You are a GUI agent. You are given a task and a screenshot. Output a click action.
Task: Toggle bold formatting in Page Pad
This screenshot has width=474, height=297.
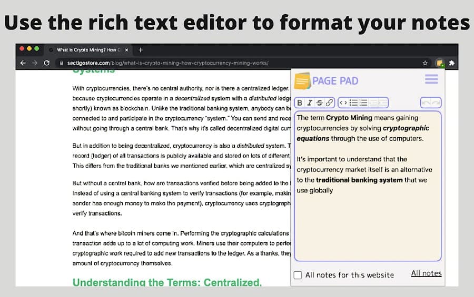pos(300,103)
